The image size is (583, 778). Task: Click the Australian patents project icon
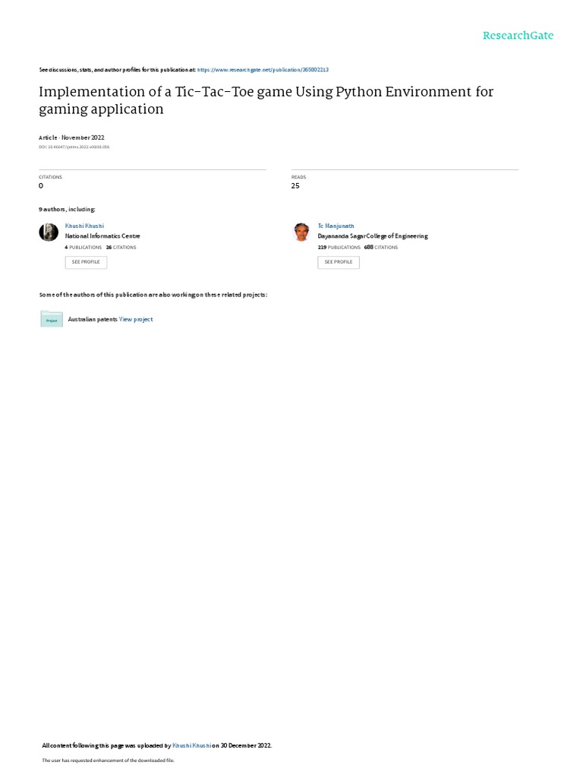tap(52, 319)
